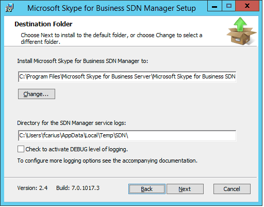
Task: Click the Build 7.0.1017.3 text
Action: [x=78, y=188]
